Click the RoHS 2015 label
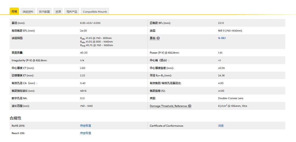296x142 pixels. pyautogui.click(x=18, y=126)
